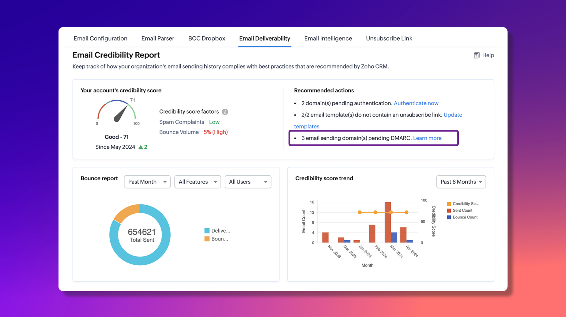Go to the Unsubscribe Link tab
Screen dimensions: 566x317
(x=389, y=38)
